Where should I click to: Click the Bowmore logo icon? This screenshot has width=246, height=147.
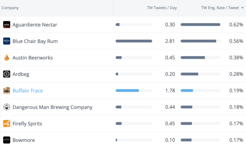(x=7, y=140)
